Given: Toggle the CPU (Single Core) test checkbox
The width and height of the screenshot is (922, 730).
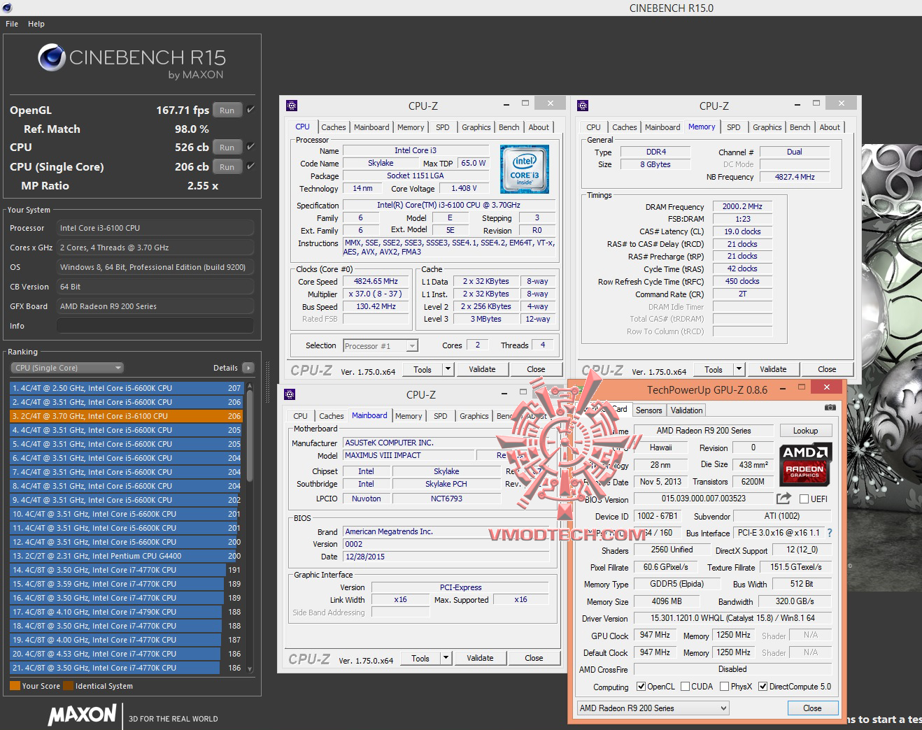Looking at the screenshot, I should tap(250, 166).
